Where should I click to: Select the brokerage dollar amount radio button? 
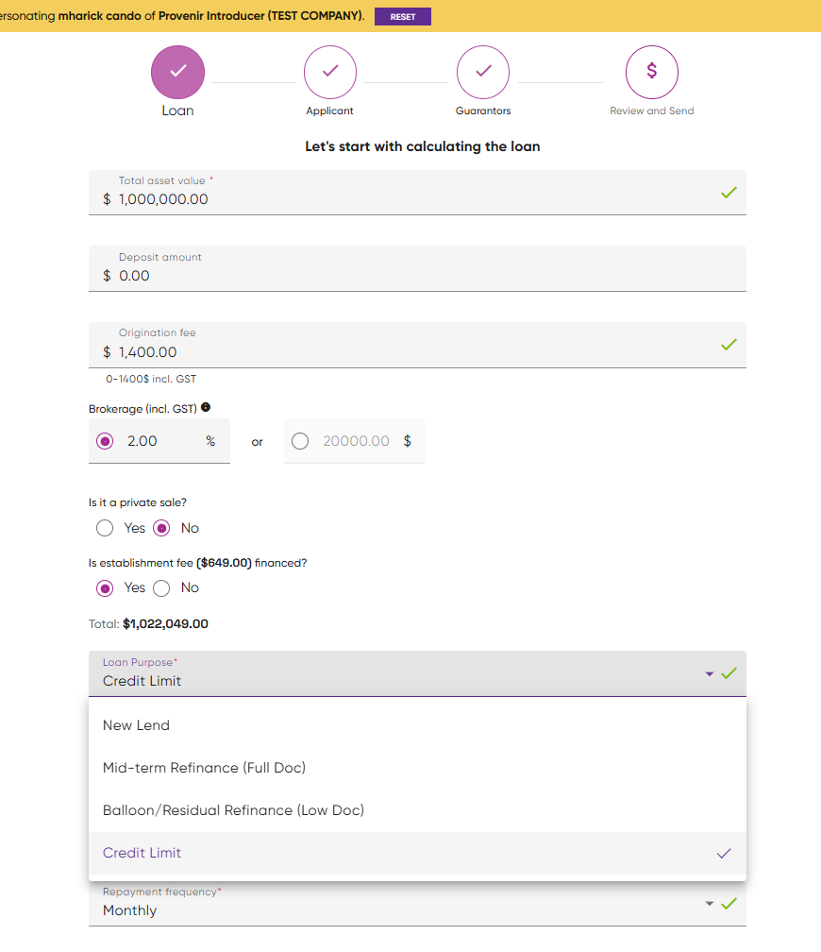click(x=300, y=441)
